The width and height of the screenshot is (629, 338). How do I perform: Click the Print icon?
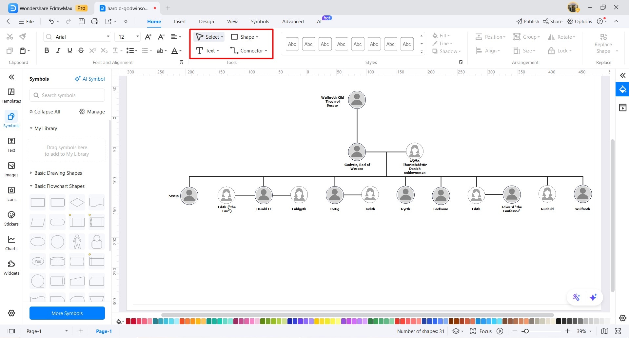(x=95, y=21)
